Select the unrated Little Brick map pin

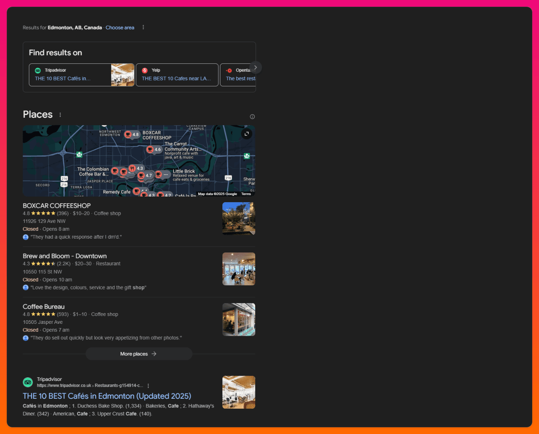click(162, 174)
